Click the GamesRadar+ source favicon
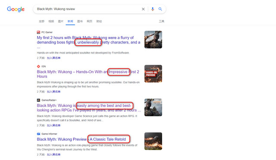The width and height of the screenshot is (276, 160). [38, 100]
